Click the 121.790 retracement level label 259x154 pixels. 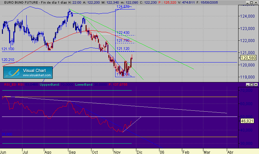(x=123, y=40)
